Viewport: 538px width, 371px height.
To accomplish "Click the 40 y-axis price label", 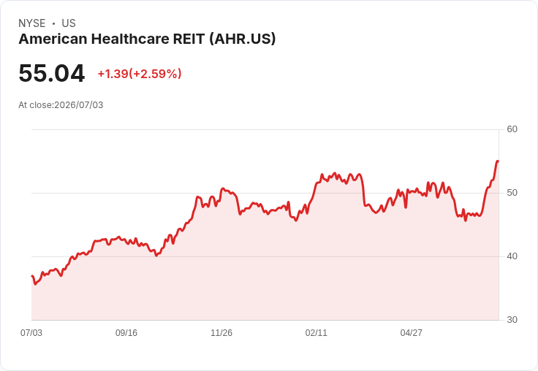I will [x=512, y=256].
